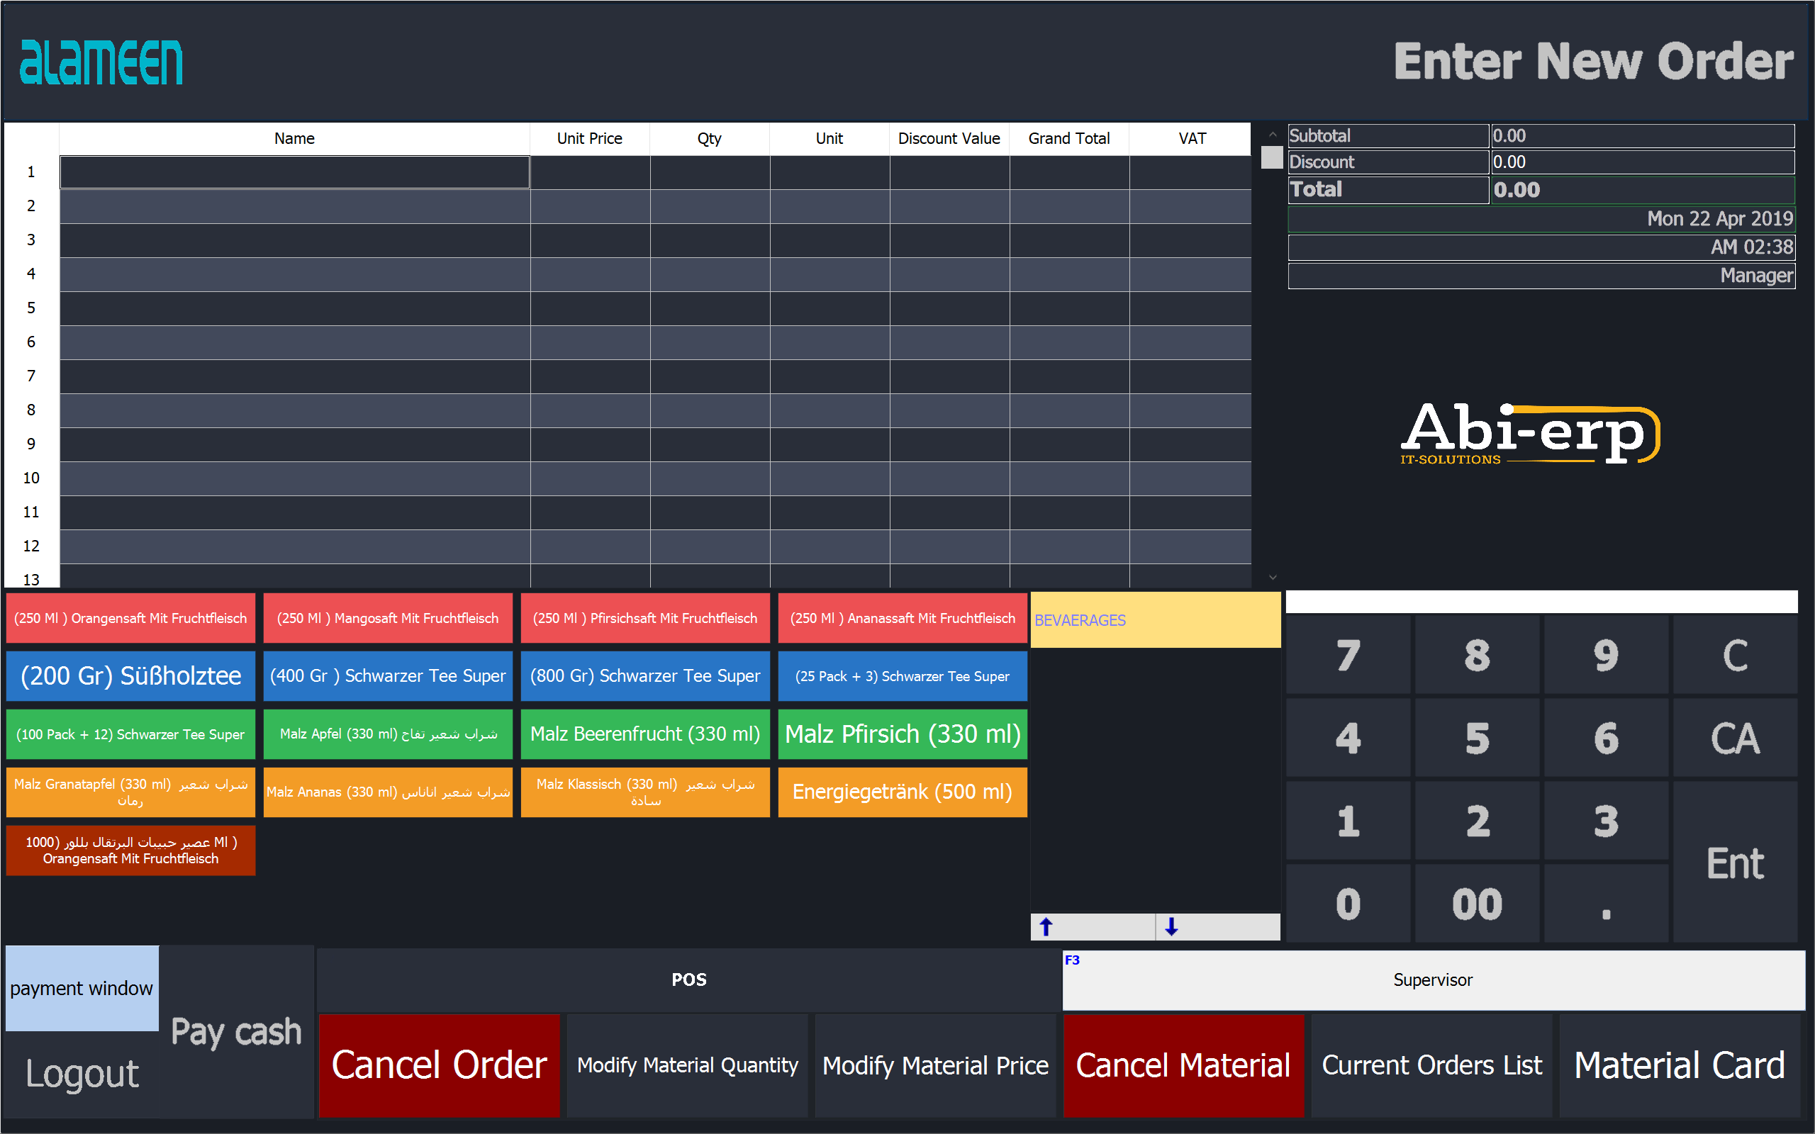The width and height of the screenshot is (1815, 1134).
Task: Click the keypad entry field above numbers
Action: coord(1541,602)
